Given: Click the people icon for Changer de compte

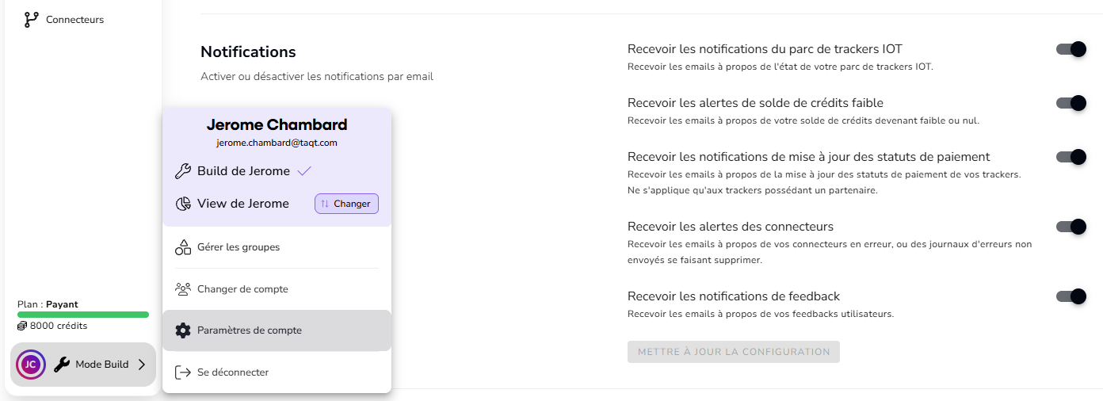Looking at the screenshot, I should (183, 289).
